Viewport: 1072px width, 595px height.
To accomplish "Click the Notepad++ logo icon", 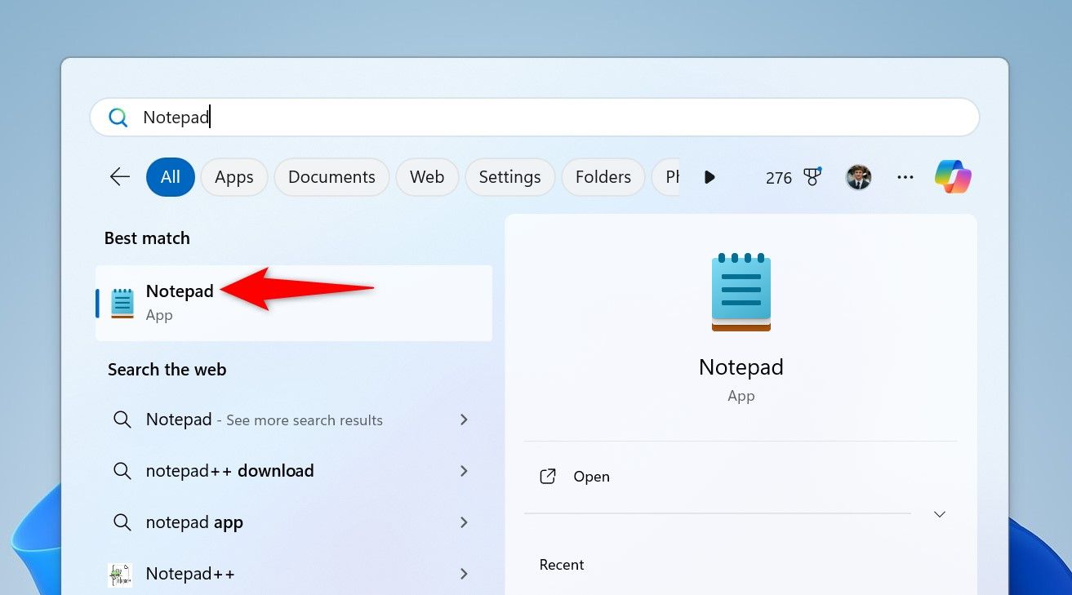I will point(121,574).
